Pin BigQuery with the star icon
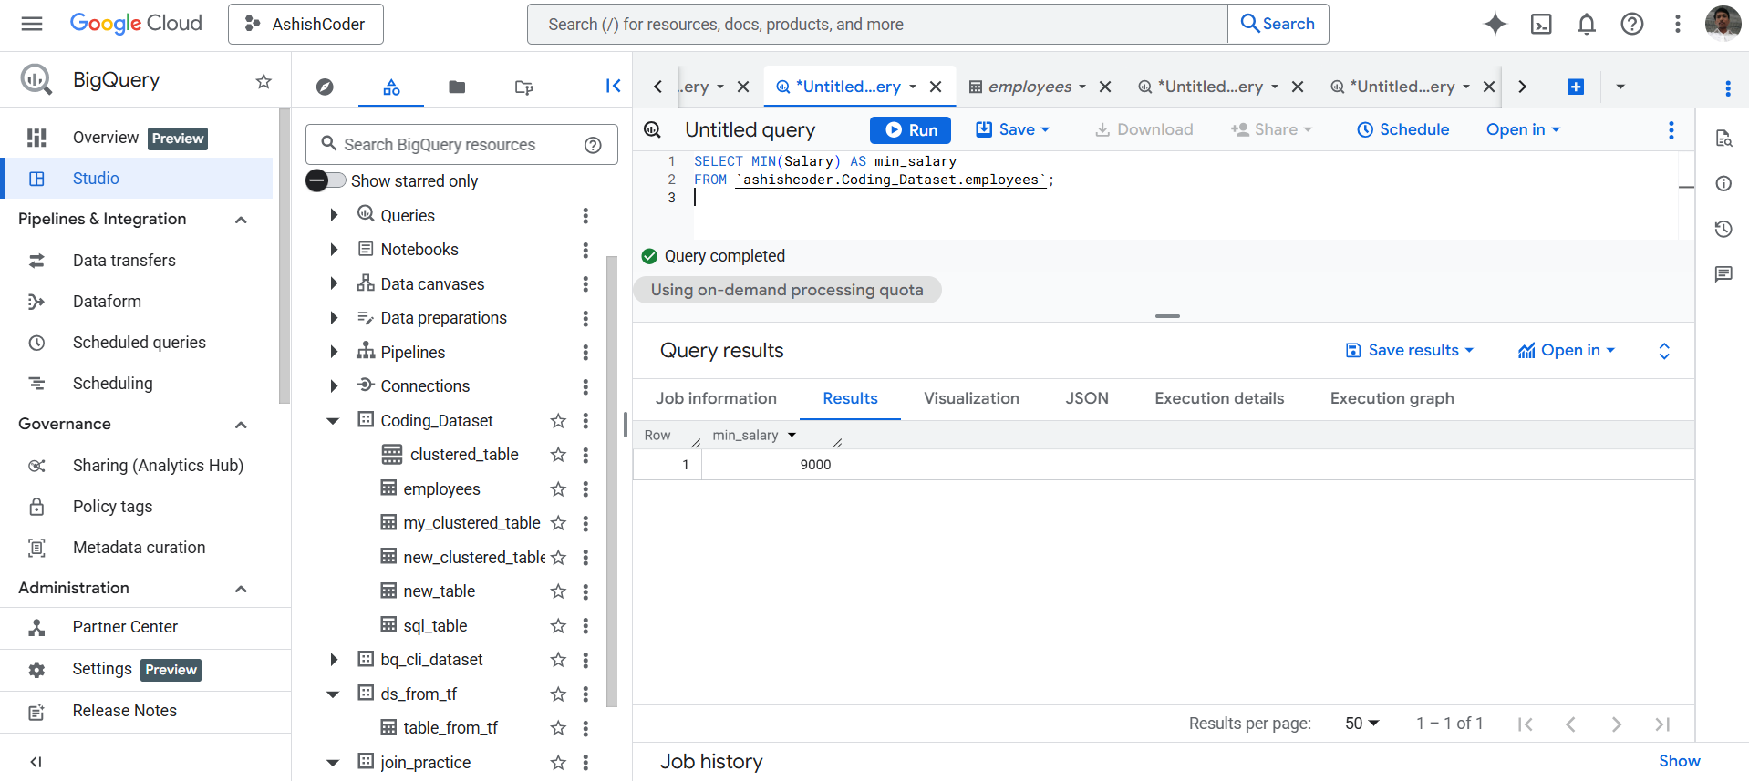This screenshot has height=781, width=1749. coord(264,81)
